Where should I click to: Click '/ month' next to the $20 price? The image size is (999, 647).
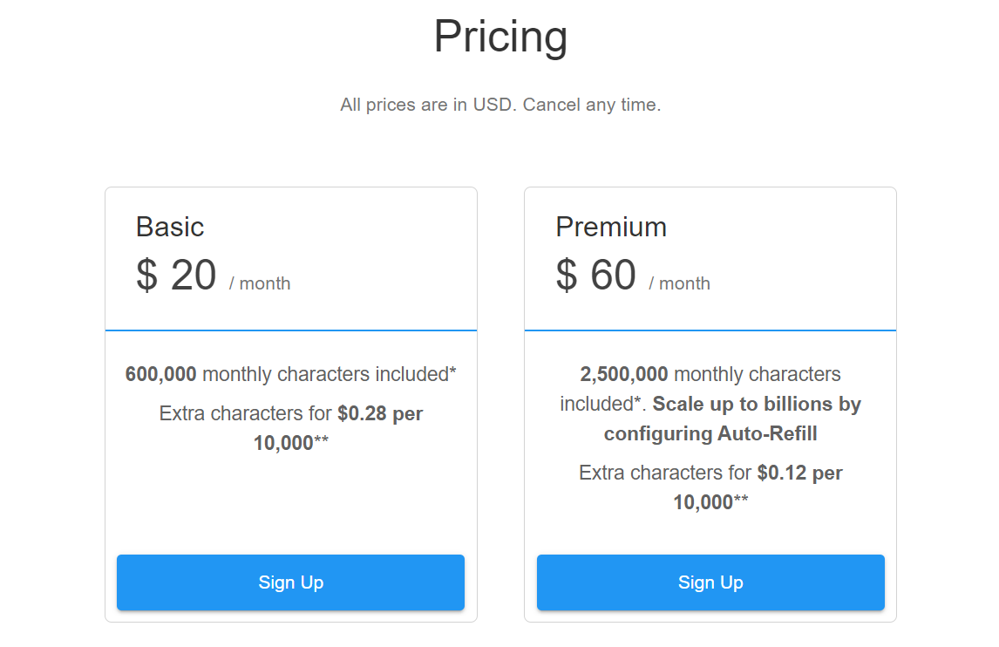(x=260, y=283)
